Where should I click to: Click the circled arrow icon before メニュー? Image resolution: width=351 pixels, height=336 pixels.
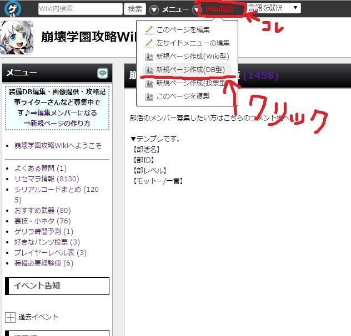tap(154, 9)
